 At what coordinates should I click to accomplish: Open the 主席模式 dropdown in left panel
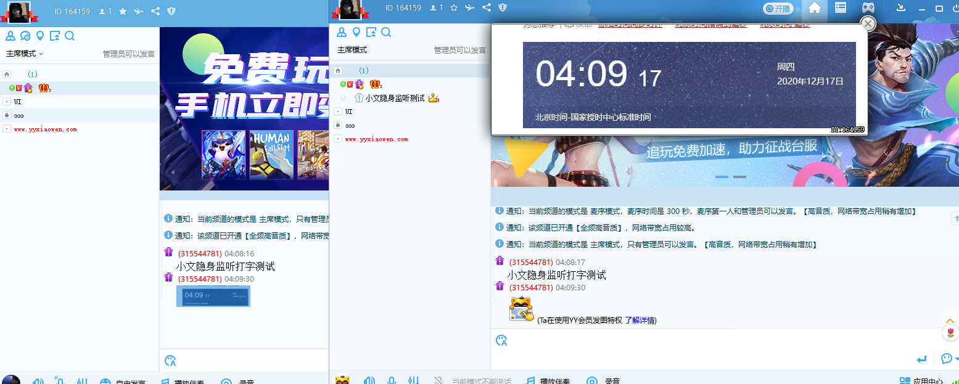25,54
